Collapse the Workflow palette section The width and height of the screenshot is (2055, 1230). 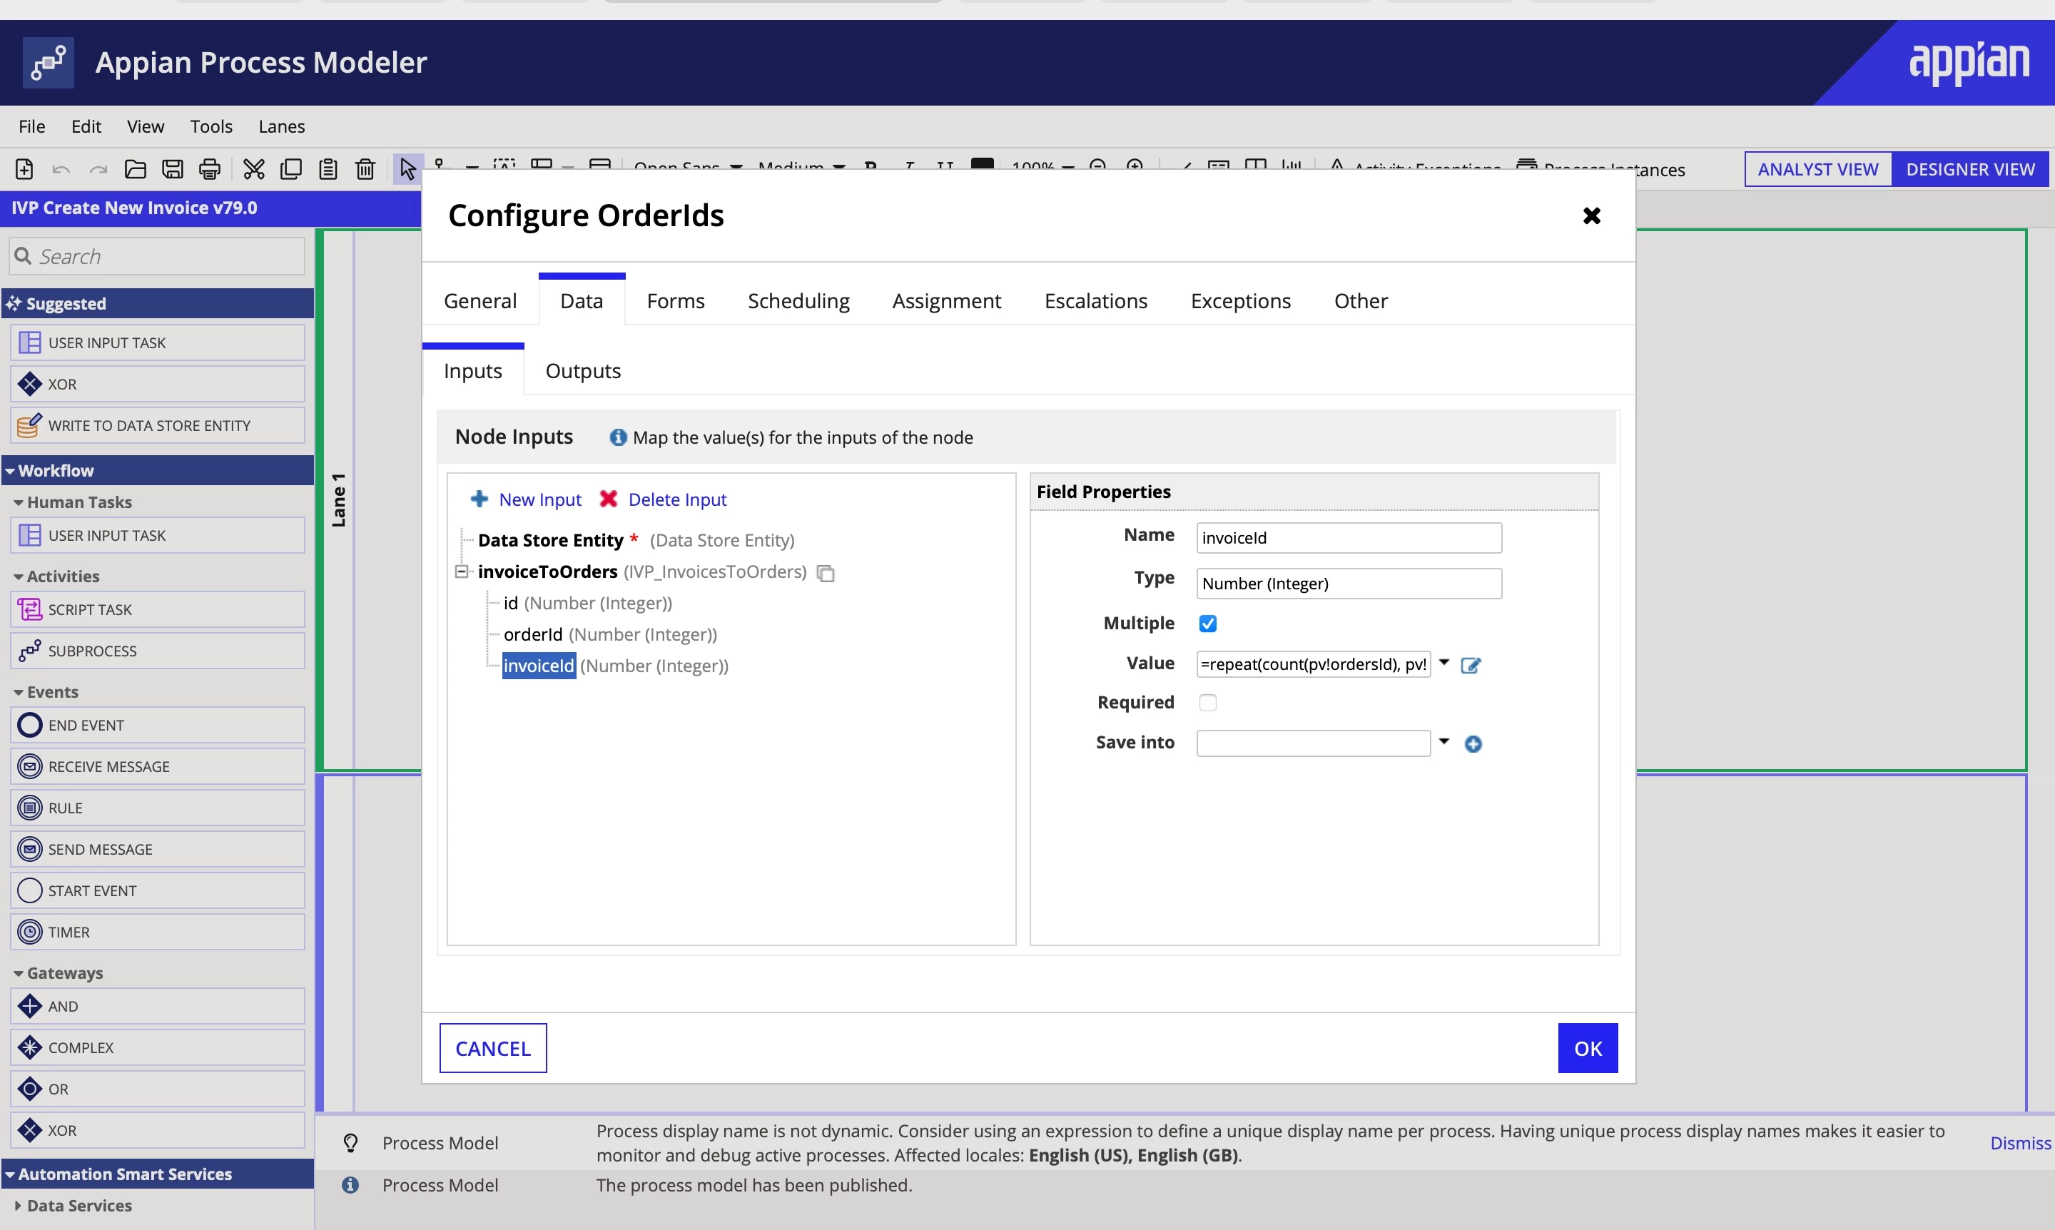[x=10, y=471]
